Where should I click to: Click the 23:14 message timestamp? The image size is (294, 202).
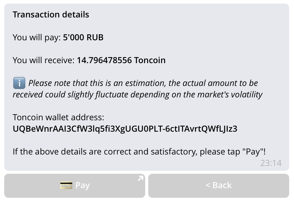click(x=271, y=163)
